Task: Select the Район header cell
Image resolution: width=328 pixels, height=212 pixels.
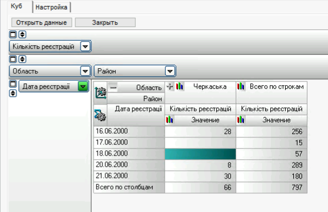Action: [136, 98]
